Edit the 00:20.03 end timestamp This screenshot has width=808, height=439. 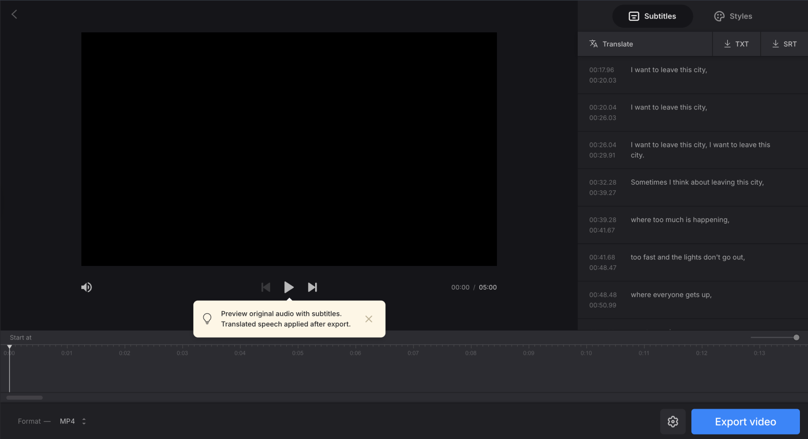(602, 80)
